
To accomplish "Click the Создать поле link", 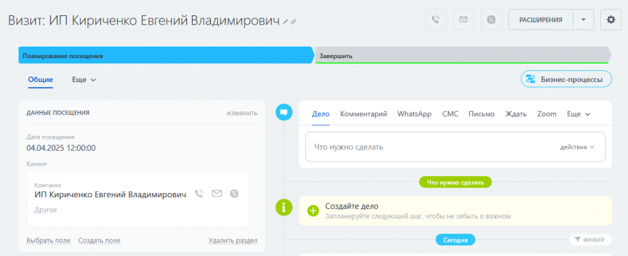I will tap(99, 241).
